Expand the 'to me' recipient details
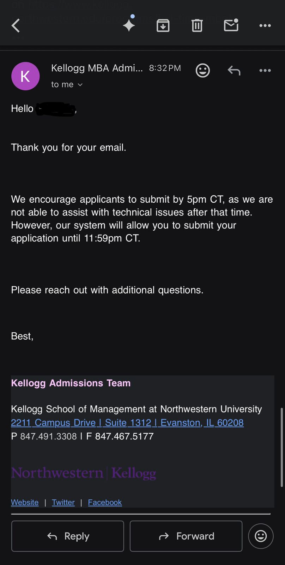The image size is (285, 565). pyautogui.click(x=67, y=85)
